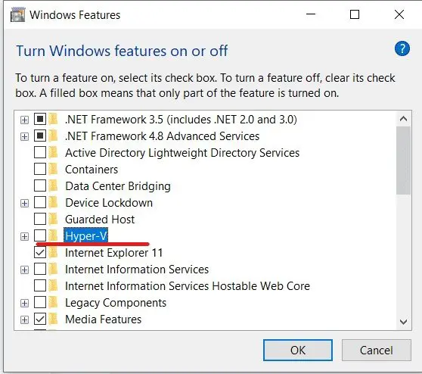Screen dimensions: 422x374
Task: Click the Internet Explorer 11 folder icon
Action: (54, 253)
